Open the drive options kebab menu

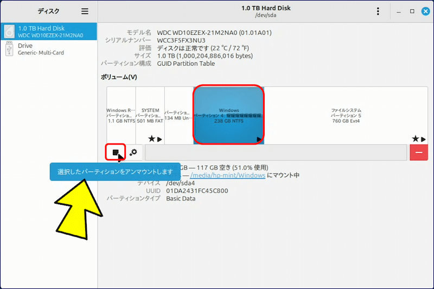coord(378,11)
